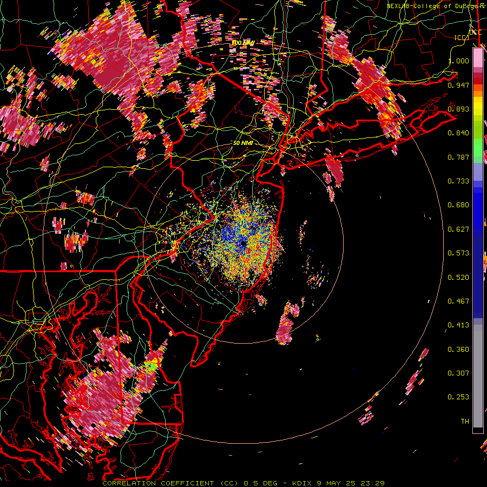This screenshot has height=487, width=487.
Task: Click the 0.413 legend value
Action: [458, 325]
